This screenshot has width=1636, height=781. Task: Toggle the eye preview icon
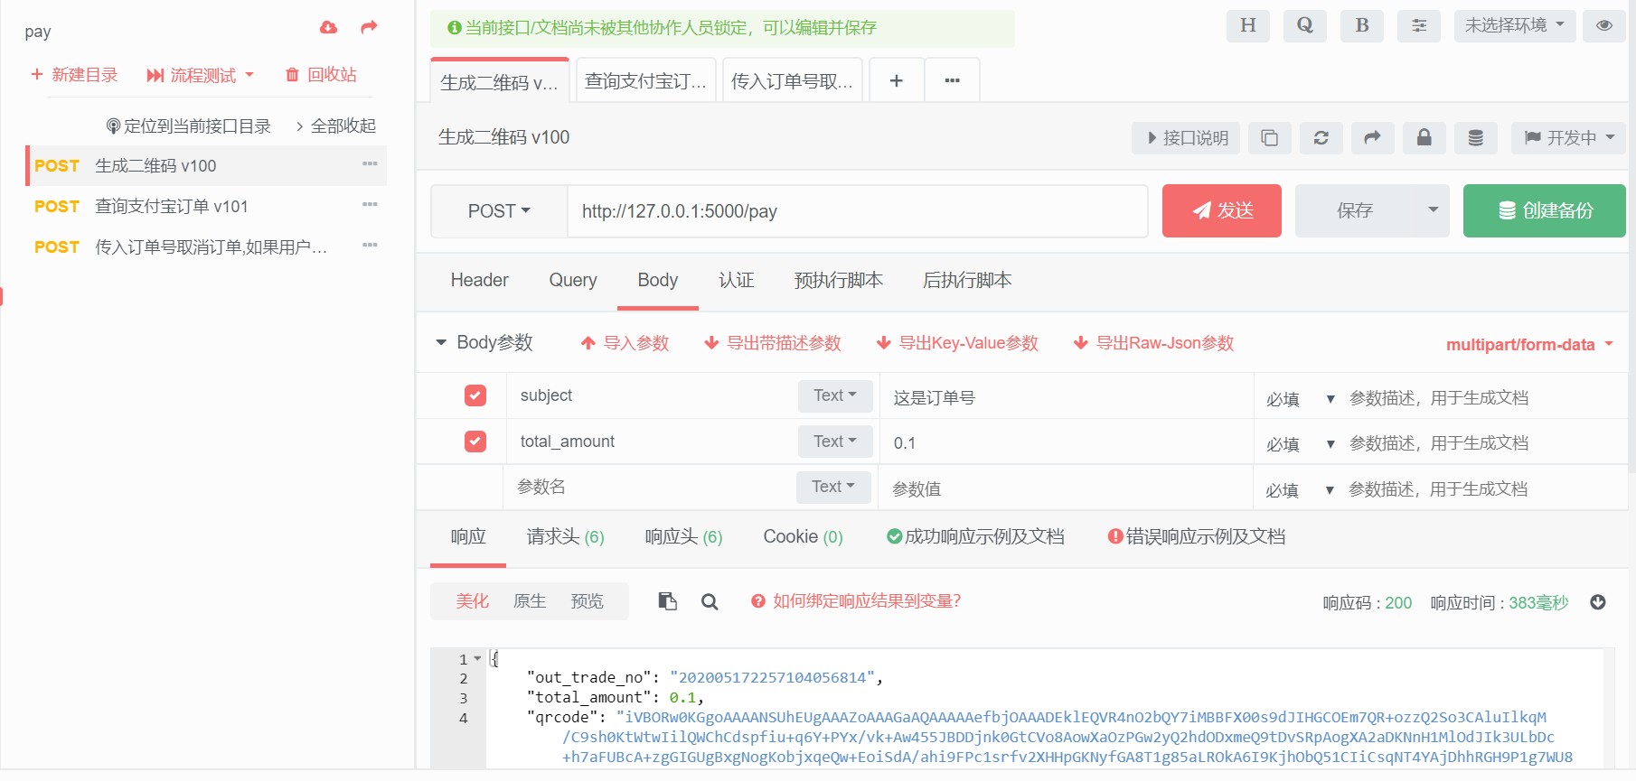(x=1604, y=25)
